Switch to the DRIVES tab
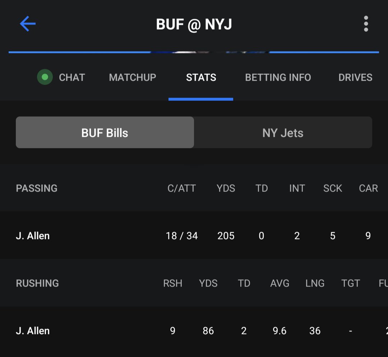The width and height of the screenshot is (388, 357). 355,77
